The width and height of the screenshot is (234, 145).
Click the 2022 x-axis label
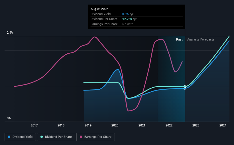click(x=169, y=125)
